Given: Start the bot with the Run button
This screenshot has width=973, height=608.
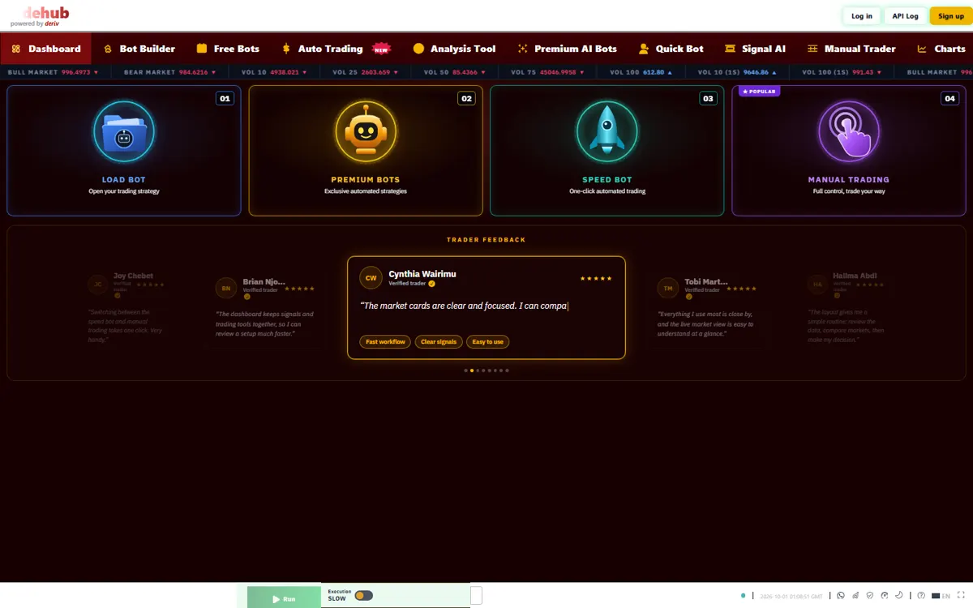Looking at the screenshot, I should [x=284, y=598].
